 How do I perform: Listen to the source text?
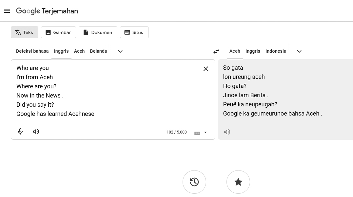tap(36, 132)
